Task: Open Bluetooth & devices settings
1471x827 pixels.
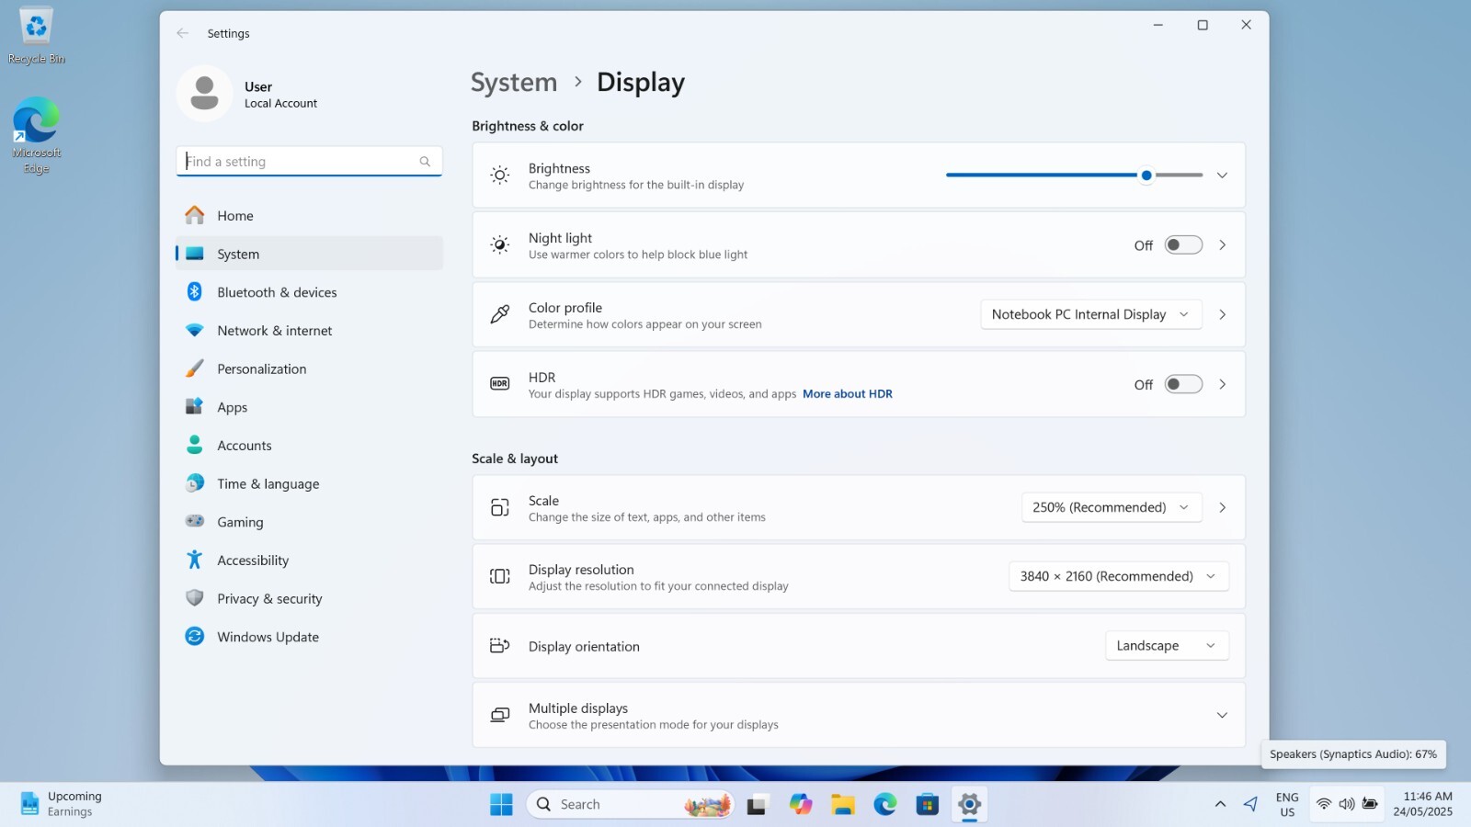Action: coord(309,292)
